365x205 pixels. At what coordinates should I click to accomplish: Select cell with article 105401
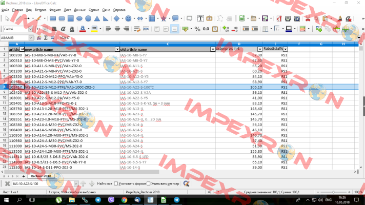15,103
